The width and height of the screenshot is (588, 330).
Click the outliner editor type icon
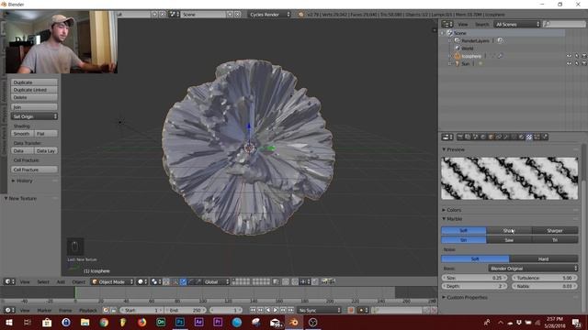point(447,25)
